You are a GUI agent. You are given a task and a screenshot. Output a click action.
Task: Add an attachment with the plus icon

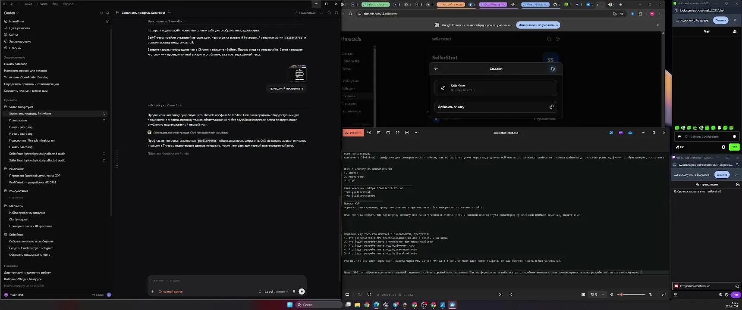152,291
